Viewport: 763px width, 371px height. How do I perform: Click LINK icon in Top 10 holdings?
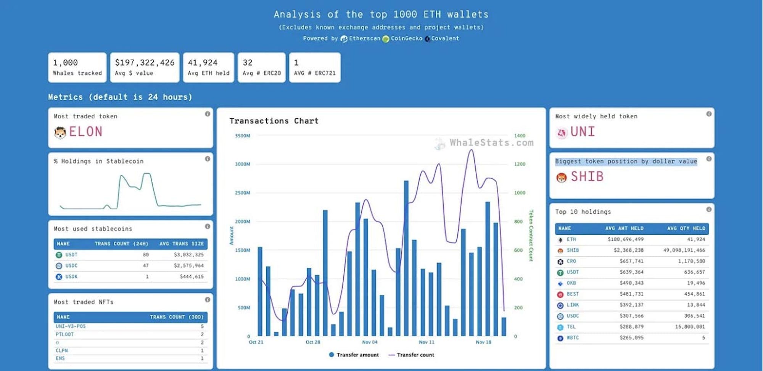tap(560, 305)
